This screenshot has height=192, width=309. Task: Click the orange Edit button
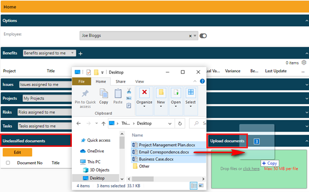coord(17,152)
